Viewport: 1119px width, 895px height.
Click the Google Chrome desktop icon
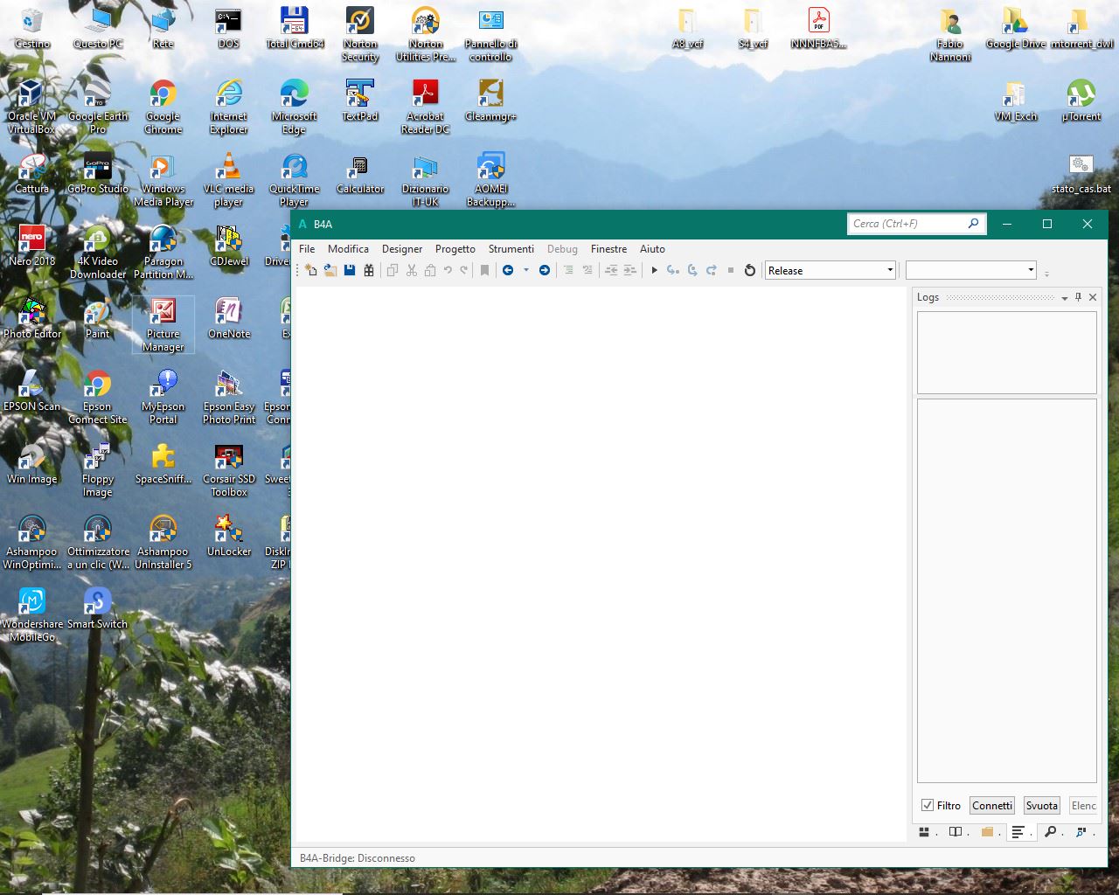point(163,107)
